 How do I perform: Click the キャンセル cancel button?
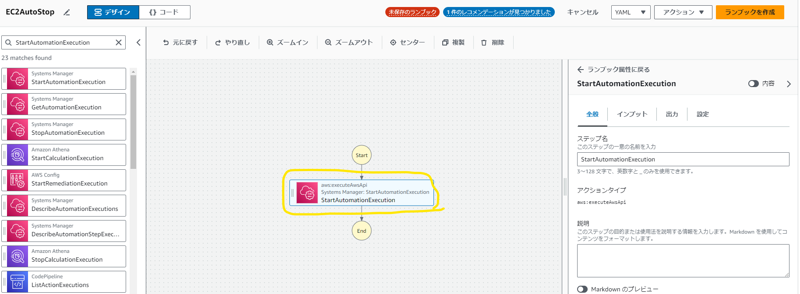point(582,12)
